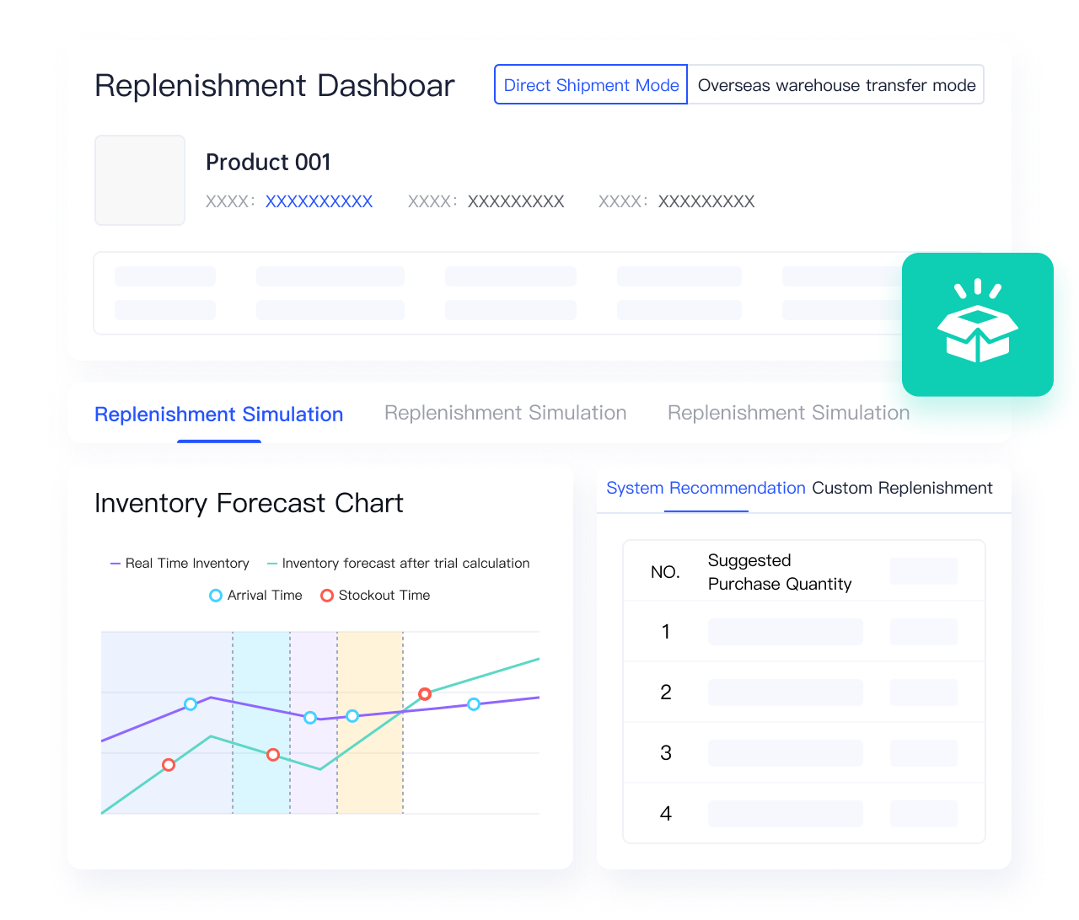Click the Suggested Purchase Quantity field for row 1
Viewport: 1079px width, 920px height.
[x=785, y=631]
